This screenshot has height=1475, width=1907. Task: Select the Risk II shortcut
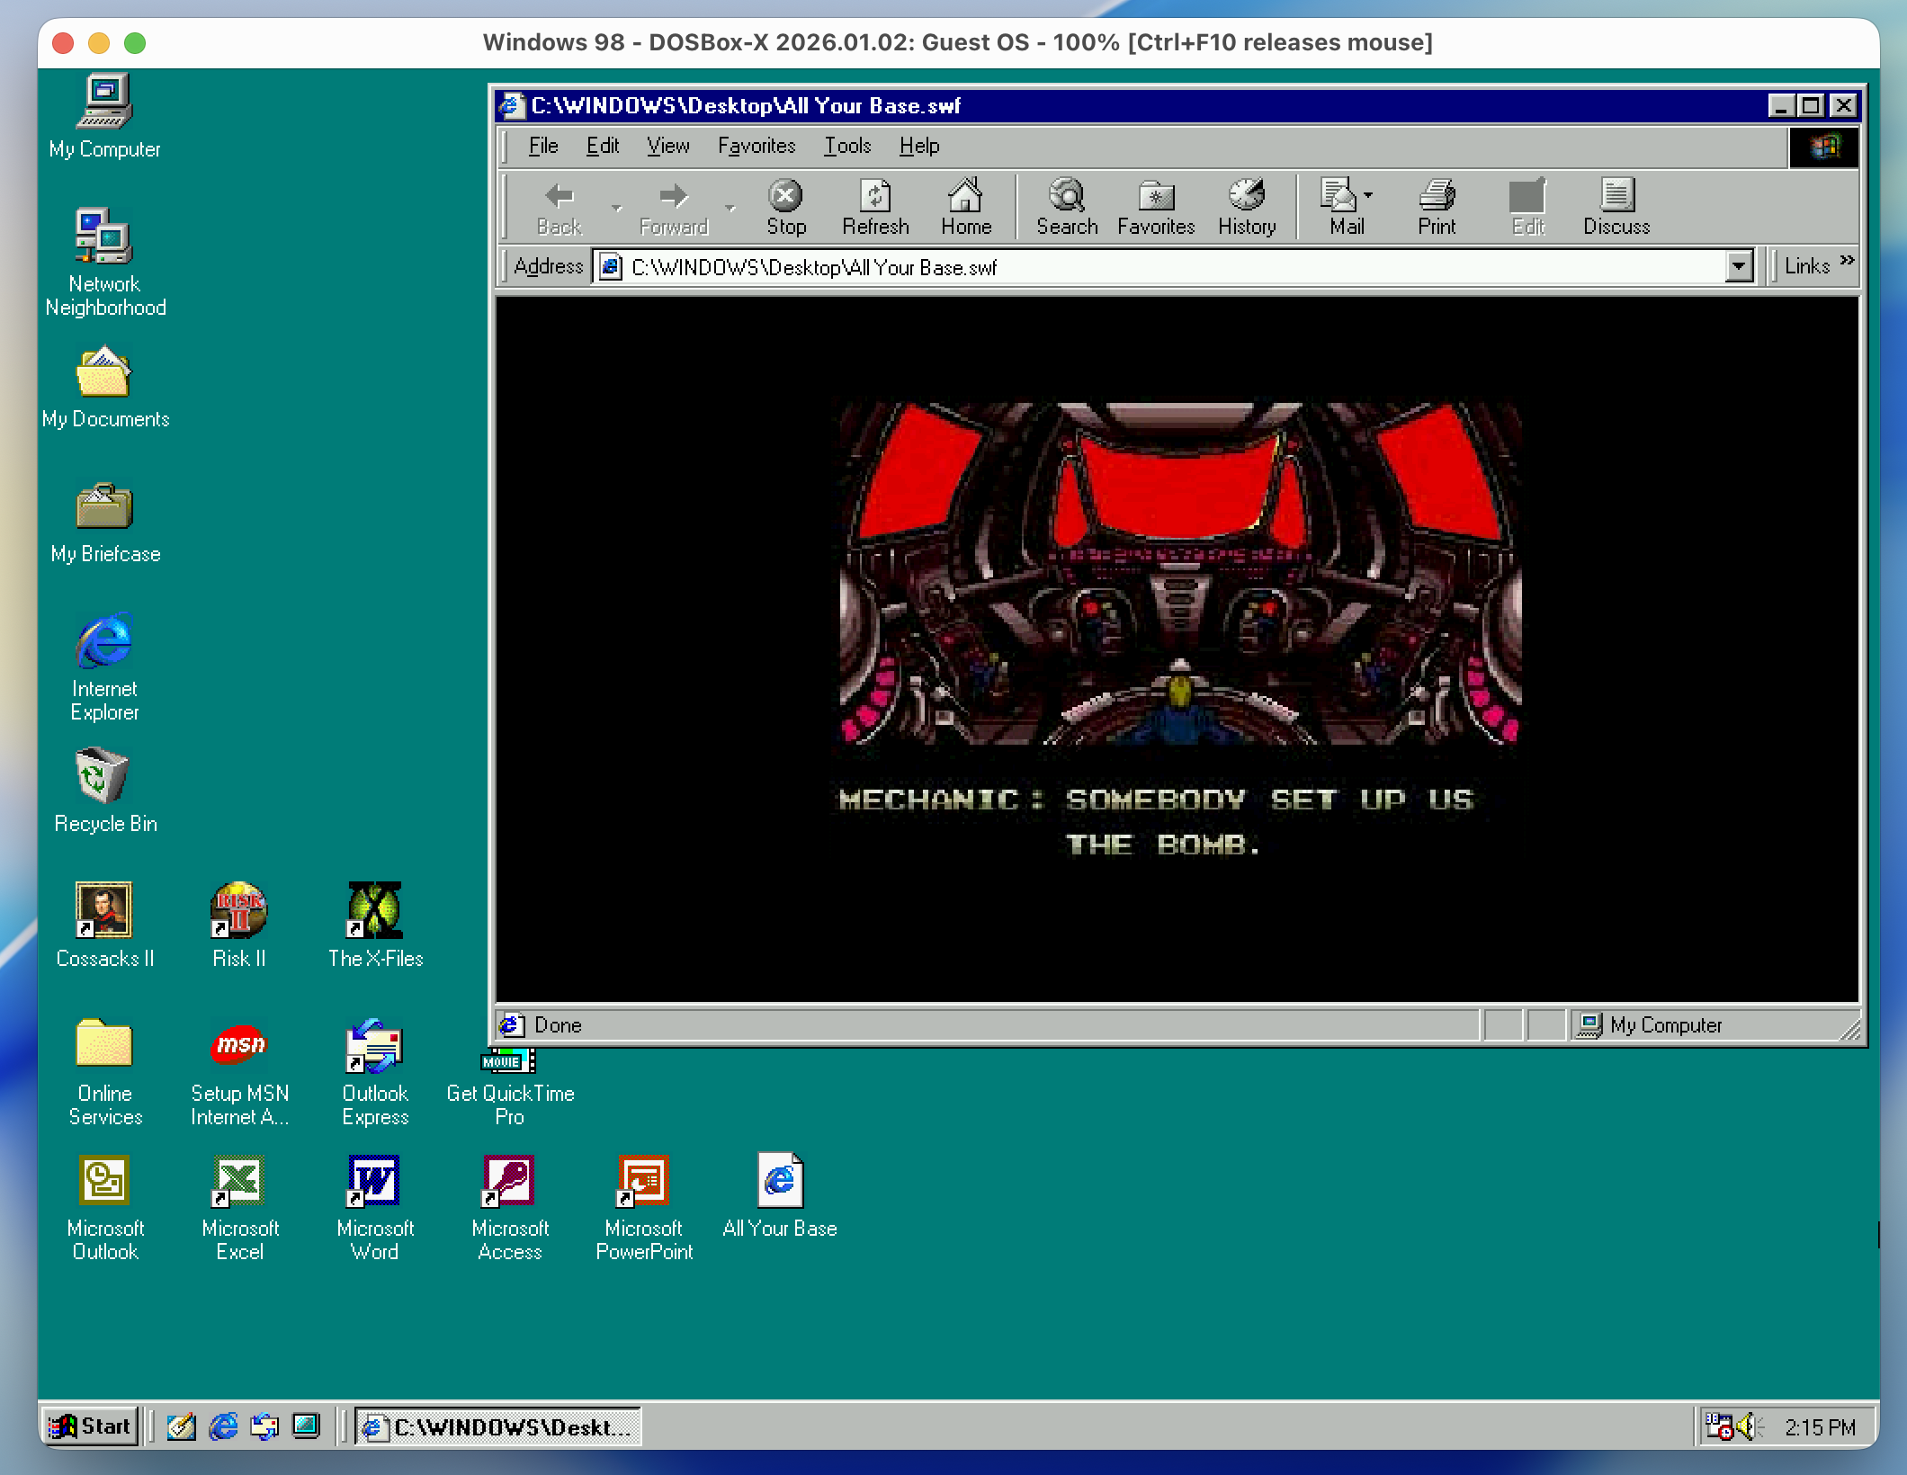pyautogui.click(x=239, y=926)
